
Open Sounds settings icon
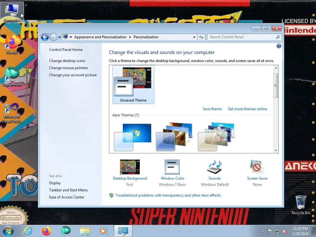(x=215, y=167)
